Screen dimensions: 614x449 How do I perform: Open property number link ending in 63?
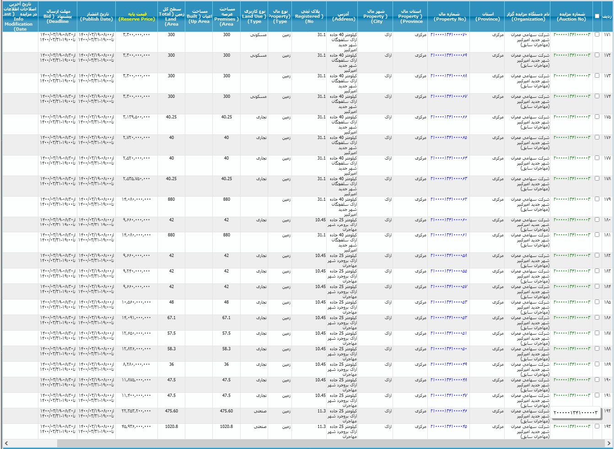tap(449, 179)
